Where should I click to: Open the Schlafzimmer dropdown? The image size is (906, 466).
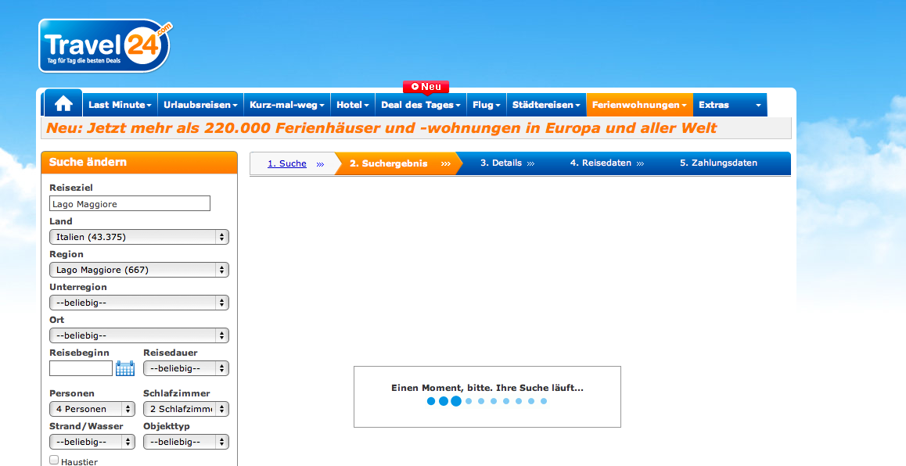185,409
